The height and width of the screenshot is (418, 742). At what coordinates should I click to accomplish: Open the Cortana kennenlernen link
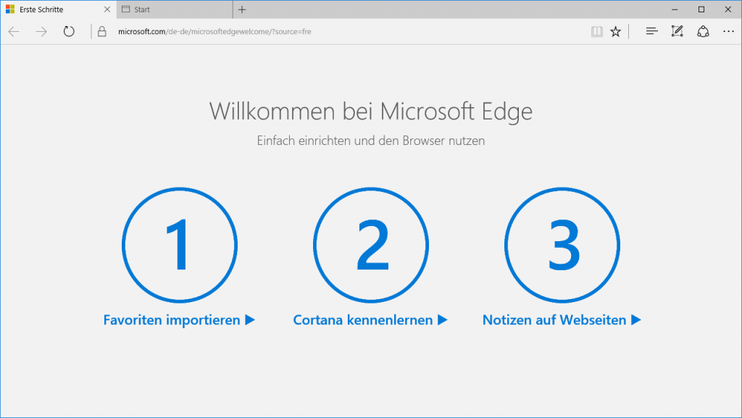[x=370, y=320]
